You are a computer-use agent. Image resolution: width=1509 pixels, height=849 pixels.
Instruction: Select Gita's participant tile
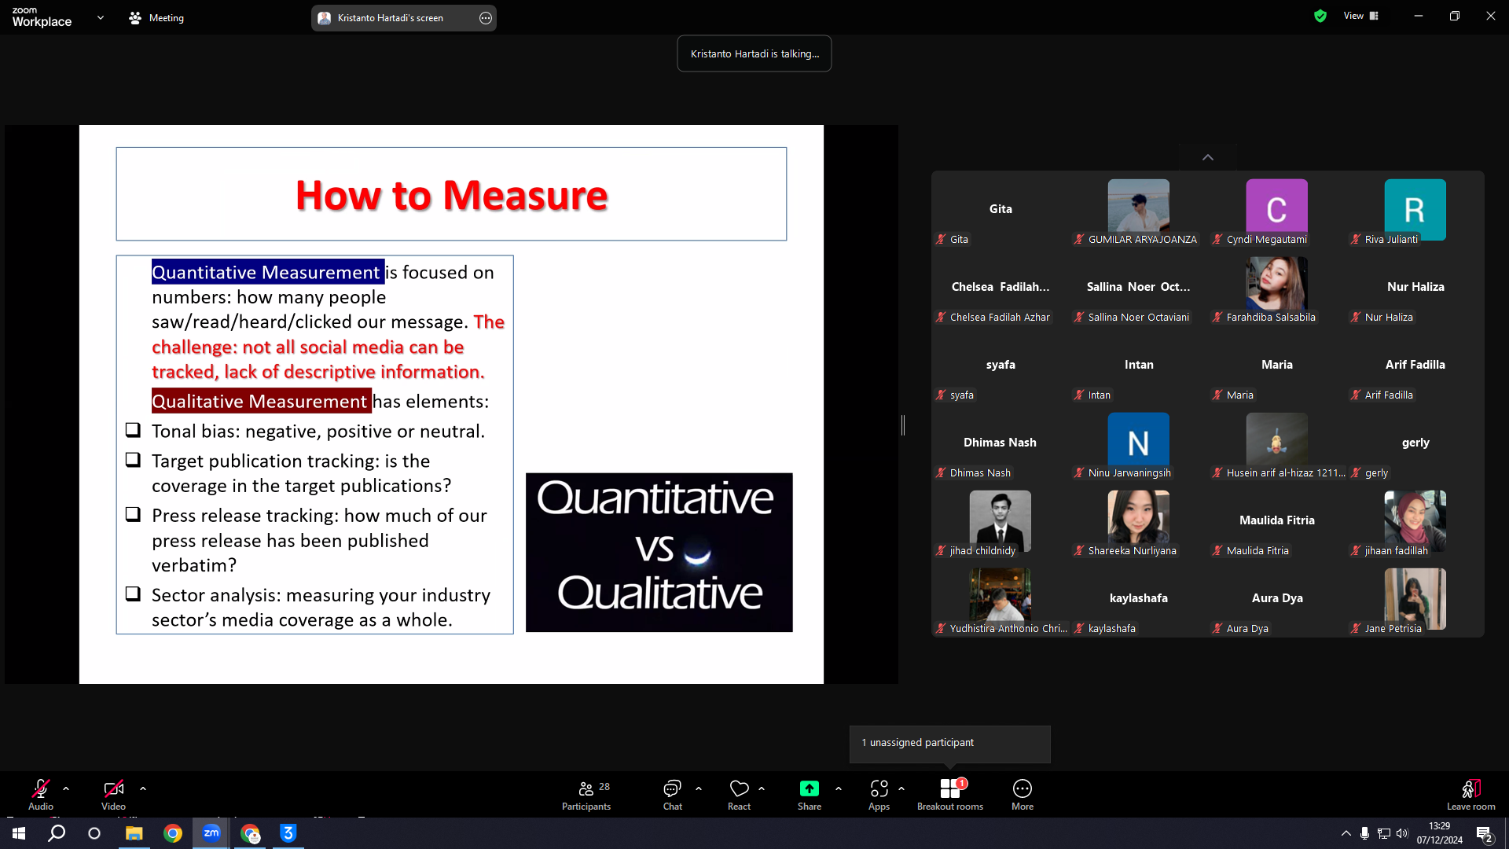point(1000,210)
